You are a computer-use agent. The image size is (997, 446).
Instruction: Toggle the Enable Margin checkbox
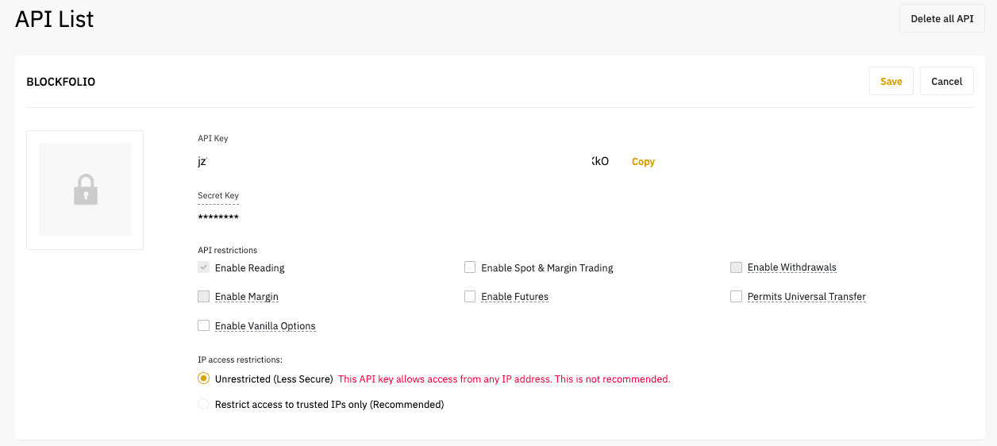tap(203, 297)
